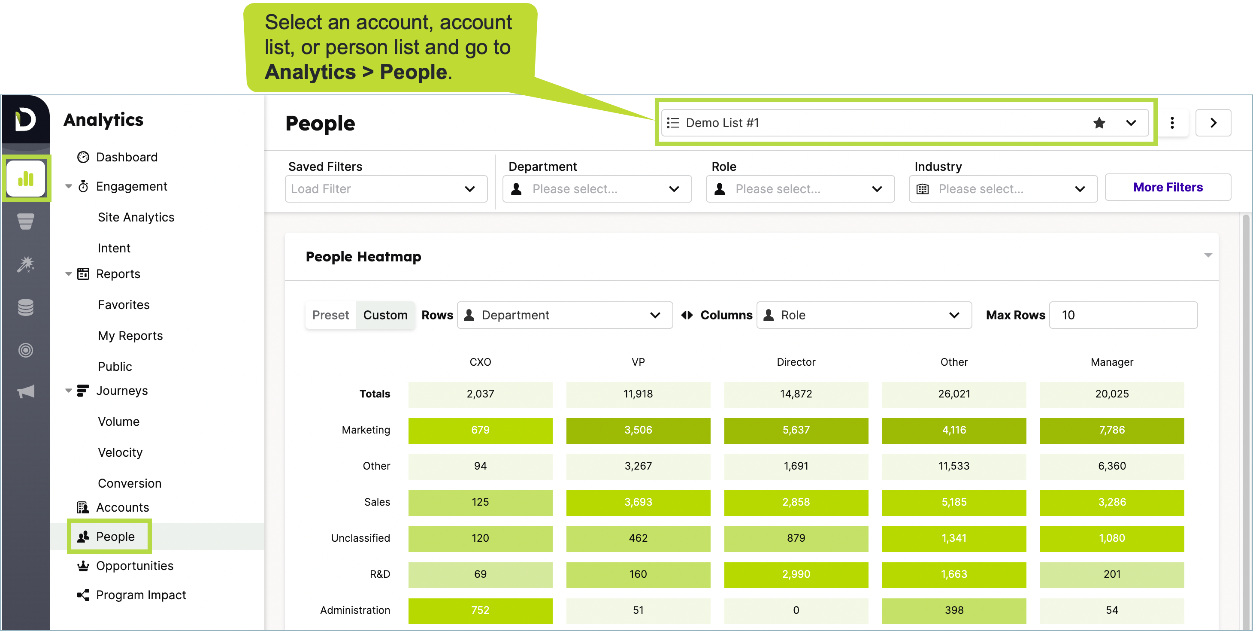1253x631 pixels.
Task: Open the Role filter dropdown
Action: tap(800, 189)
